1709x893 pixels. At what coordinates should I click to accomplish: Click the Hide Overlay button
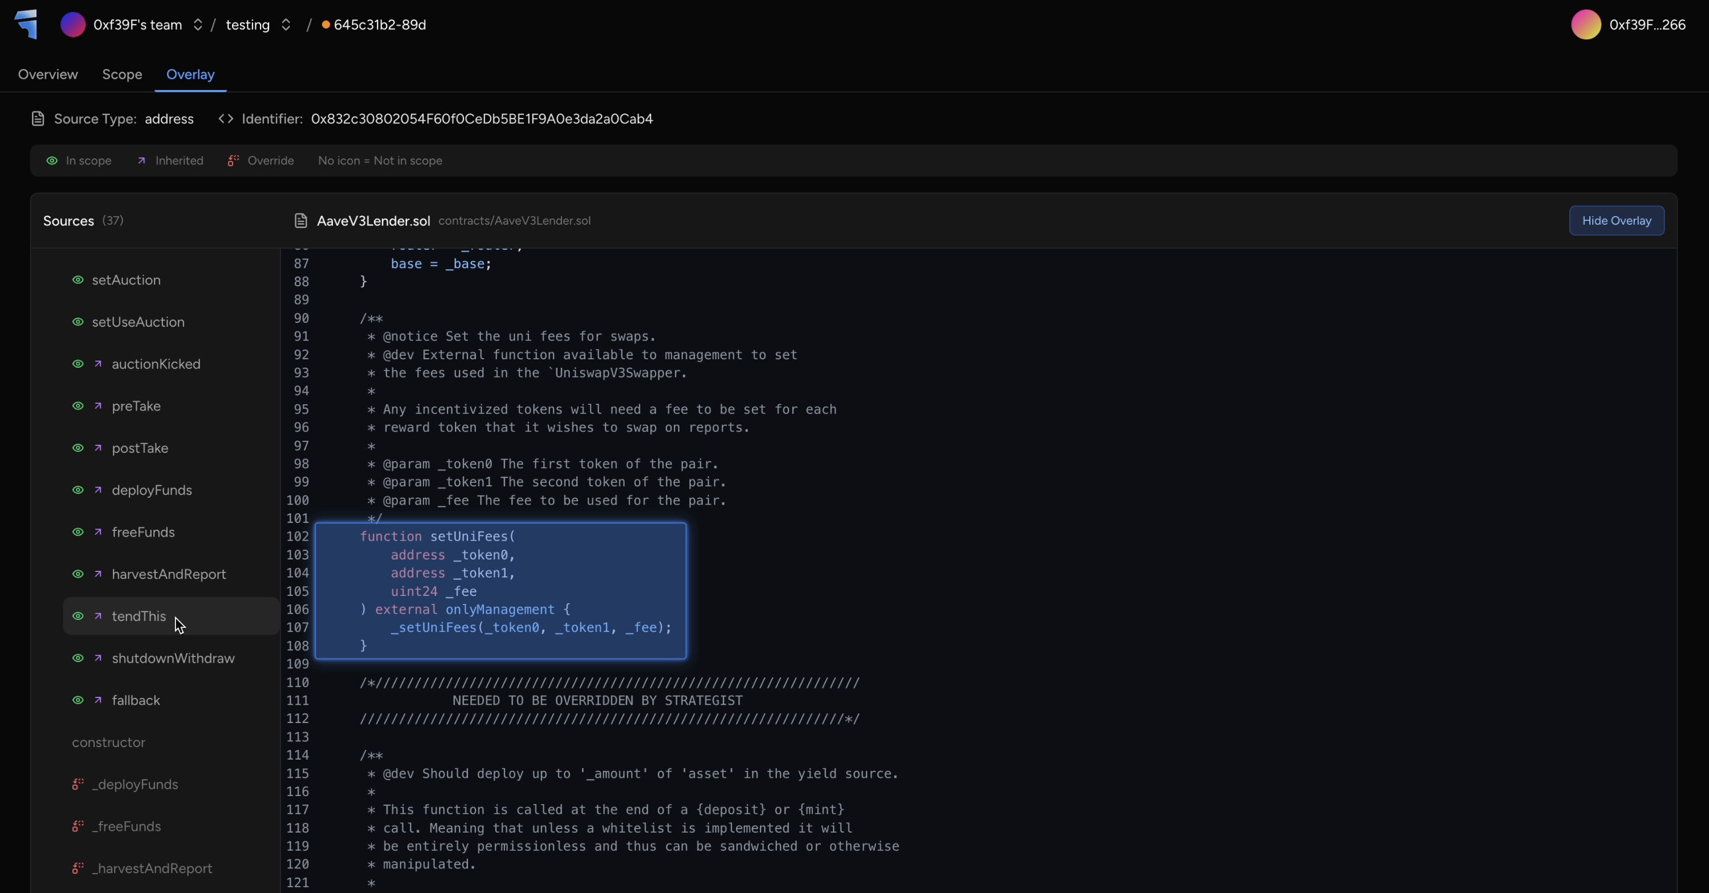(x=1616, y=221)
